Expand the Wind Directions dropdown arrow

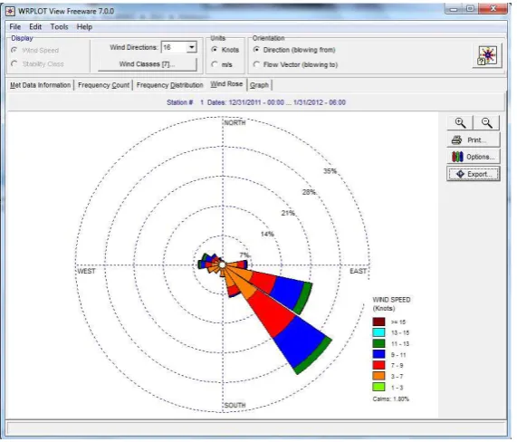[192, 47]
